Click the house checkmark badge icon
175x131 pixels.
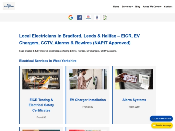[105, 17]
